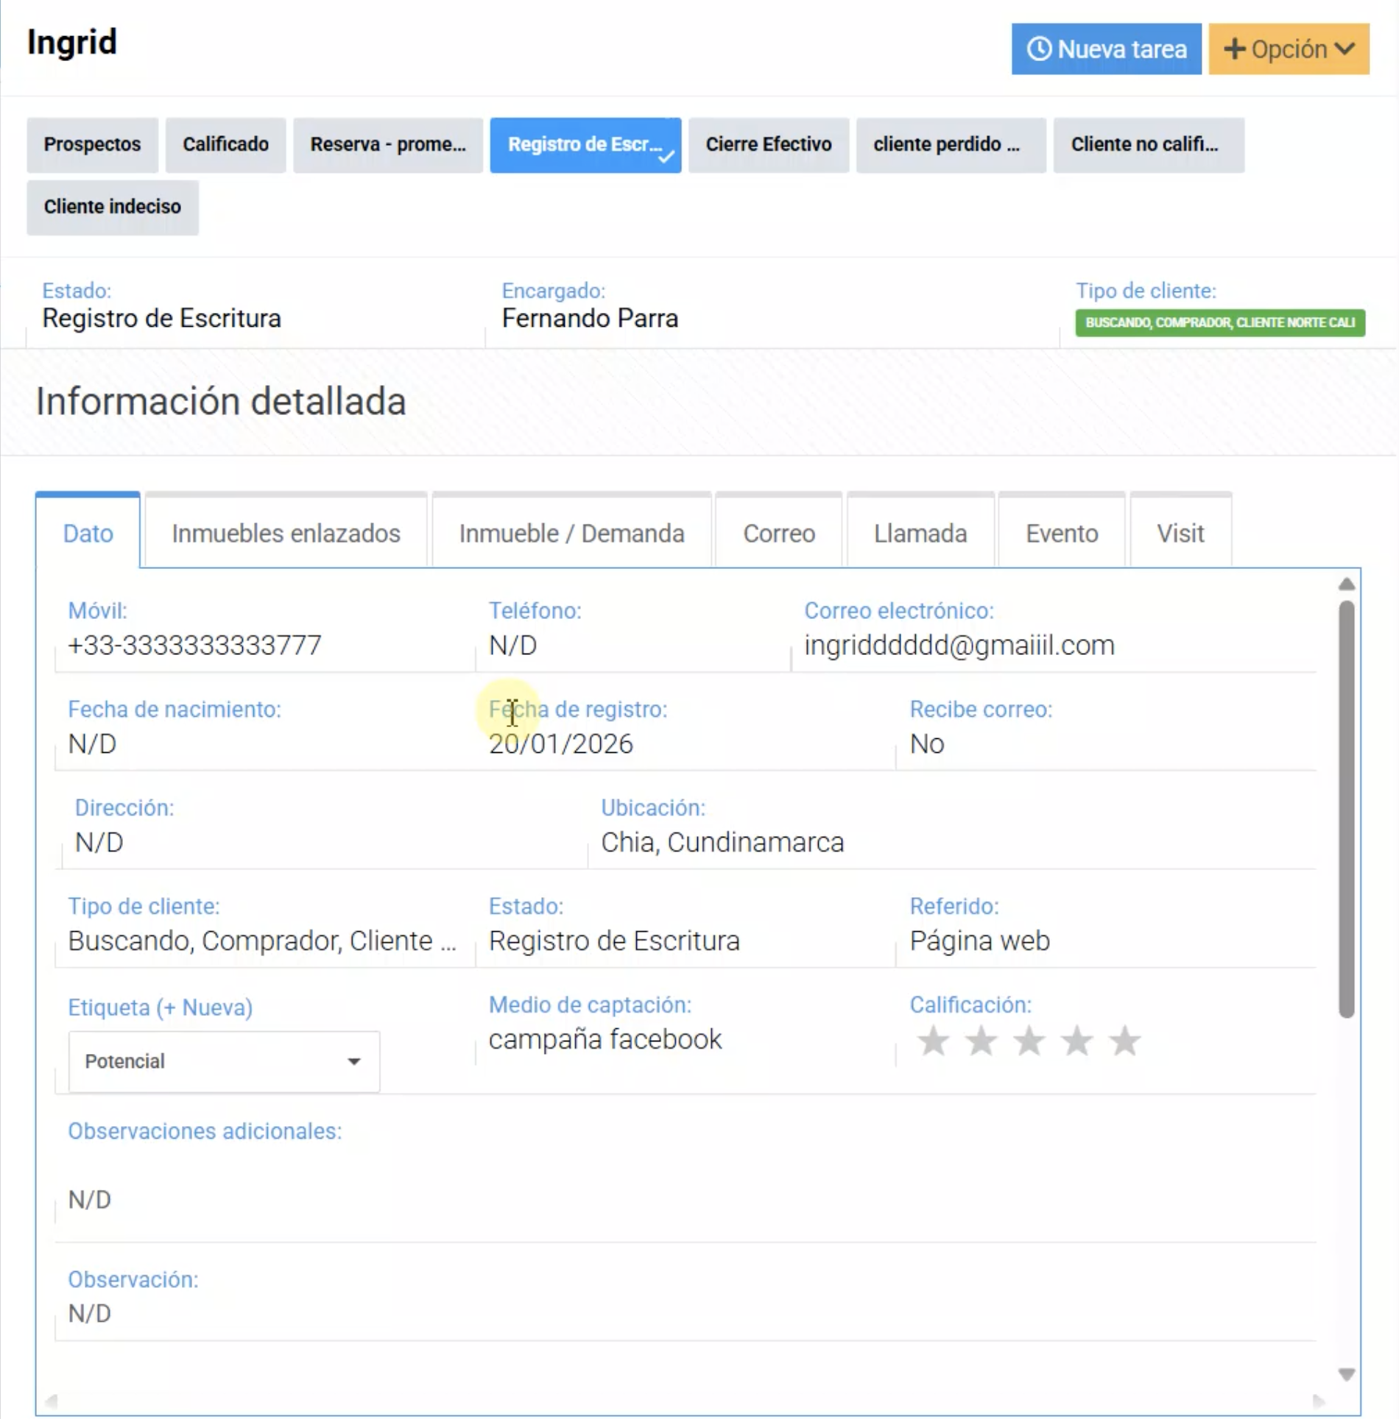Set rating to three stars
The width and height of the screenshot is (1399, 1419).
(x=1029, y=1041)
